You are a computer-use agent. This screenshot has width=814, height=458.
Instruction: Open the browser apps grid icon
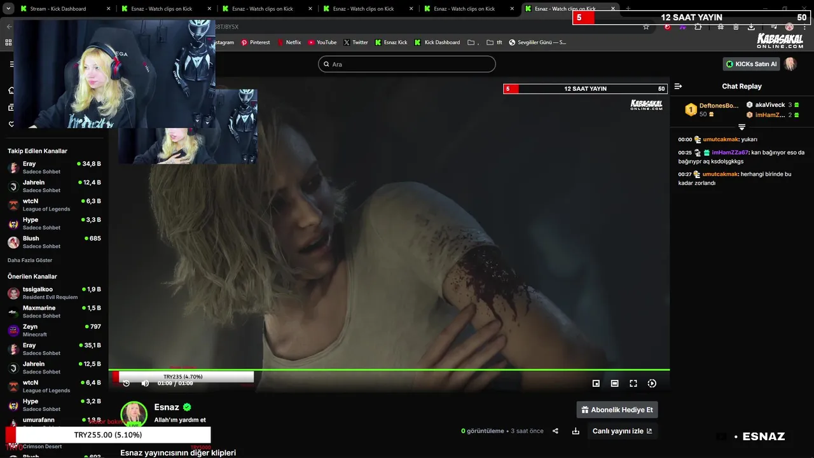[x=8, y=43]
